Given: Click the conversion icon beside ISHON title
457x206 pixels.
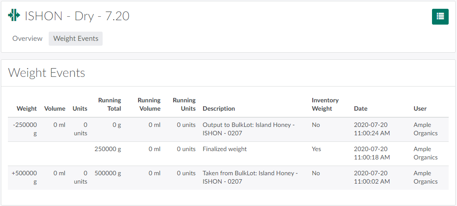Looking at the screenshot, I should 14,15.
